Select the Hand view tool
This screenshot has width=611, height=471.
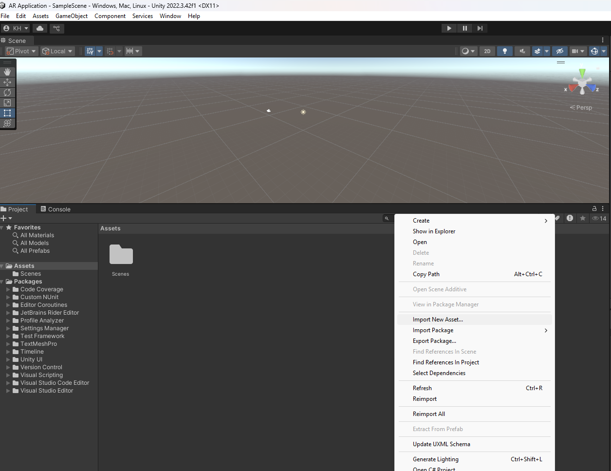coord(7,72)
